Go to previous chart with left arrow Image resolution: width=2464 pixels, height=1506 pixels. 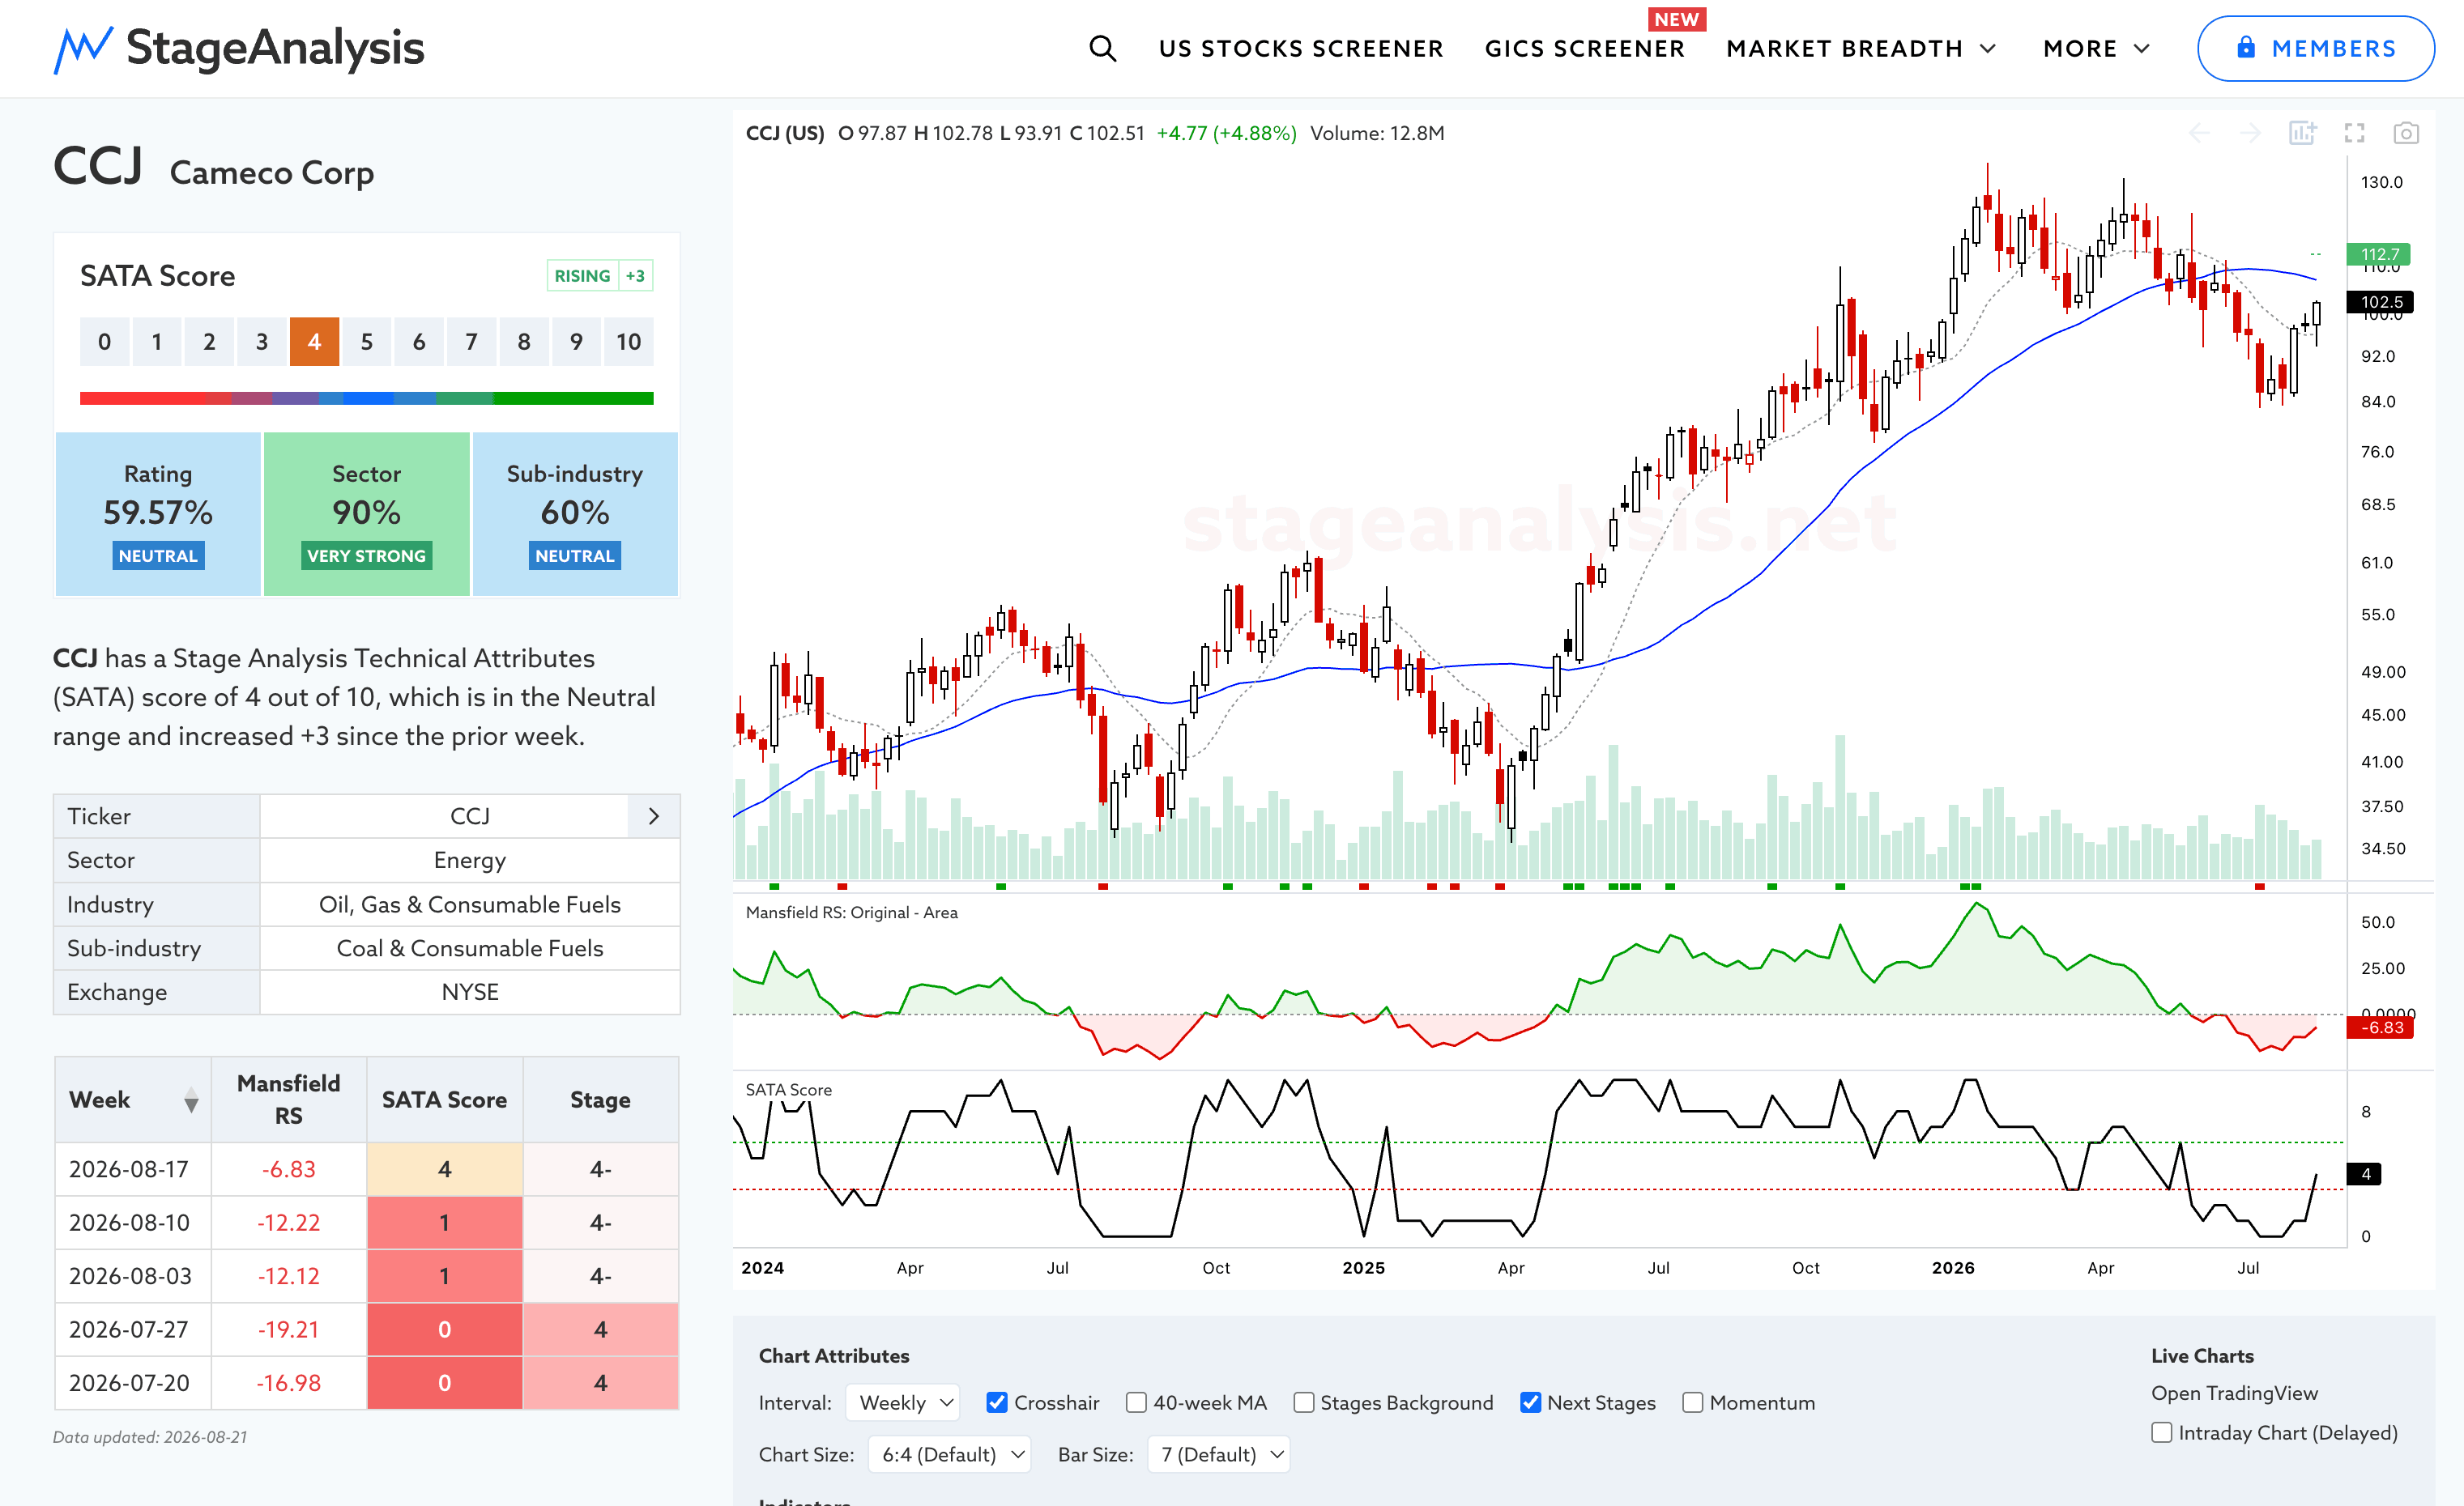click(2199, 133)
